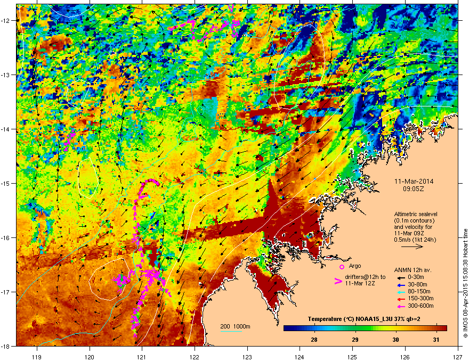Click longitude axis label 124
Image resolution: width=469 pixels, height=362 pixels.
pos(300,357)
